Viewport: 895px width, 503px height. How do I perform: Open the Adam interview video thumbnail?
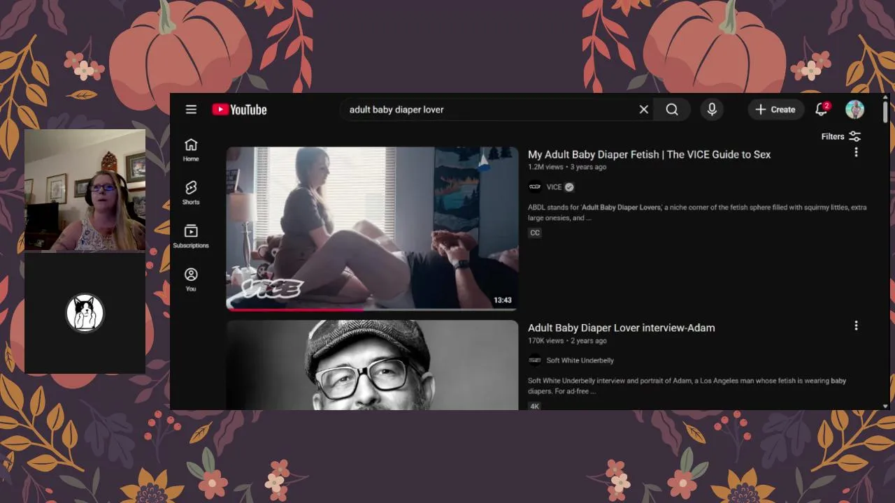(x=372, y=365)
